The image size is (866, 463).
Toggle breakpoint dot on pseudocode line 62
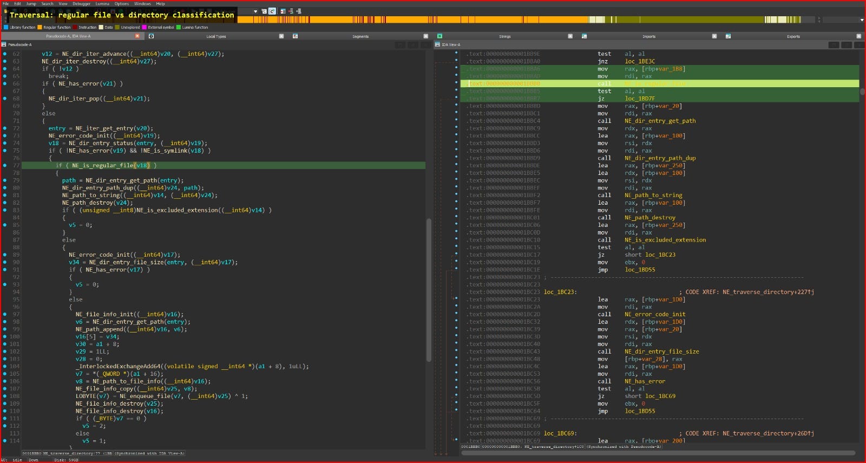point(5,54)
